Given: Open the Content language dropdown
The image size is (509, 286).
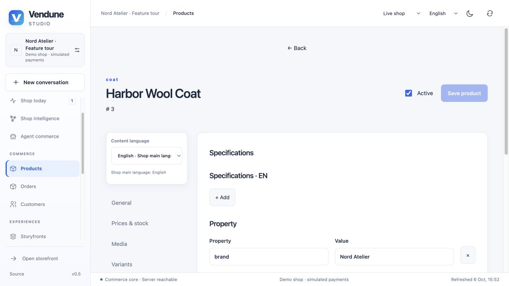Looking at the screenshot, I should (x=147, y=156).
